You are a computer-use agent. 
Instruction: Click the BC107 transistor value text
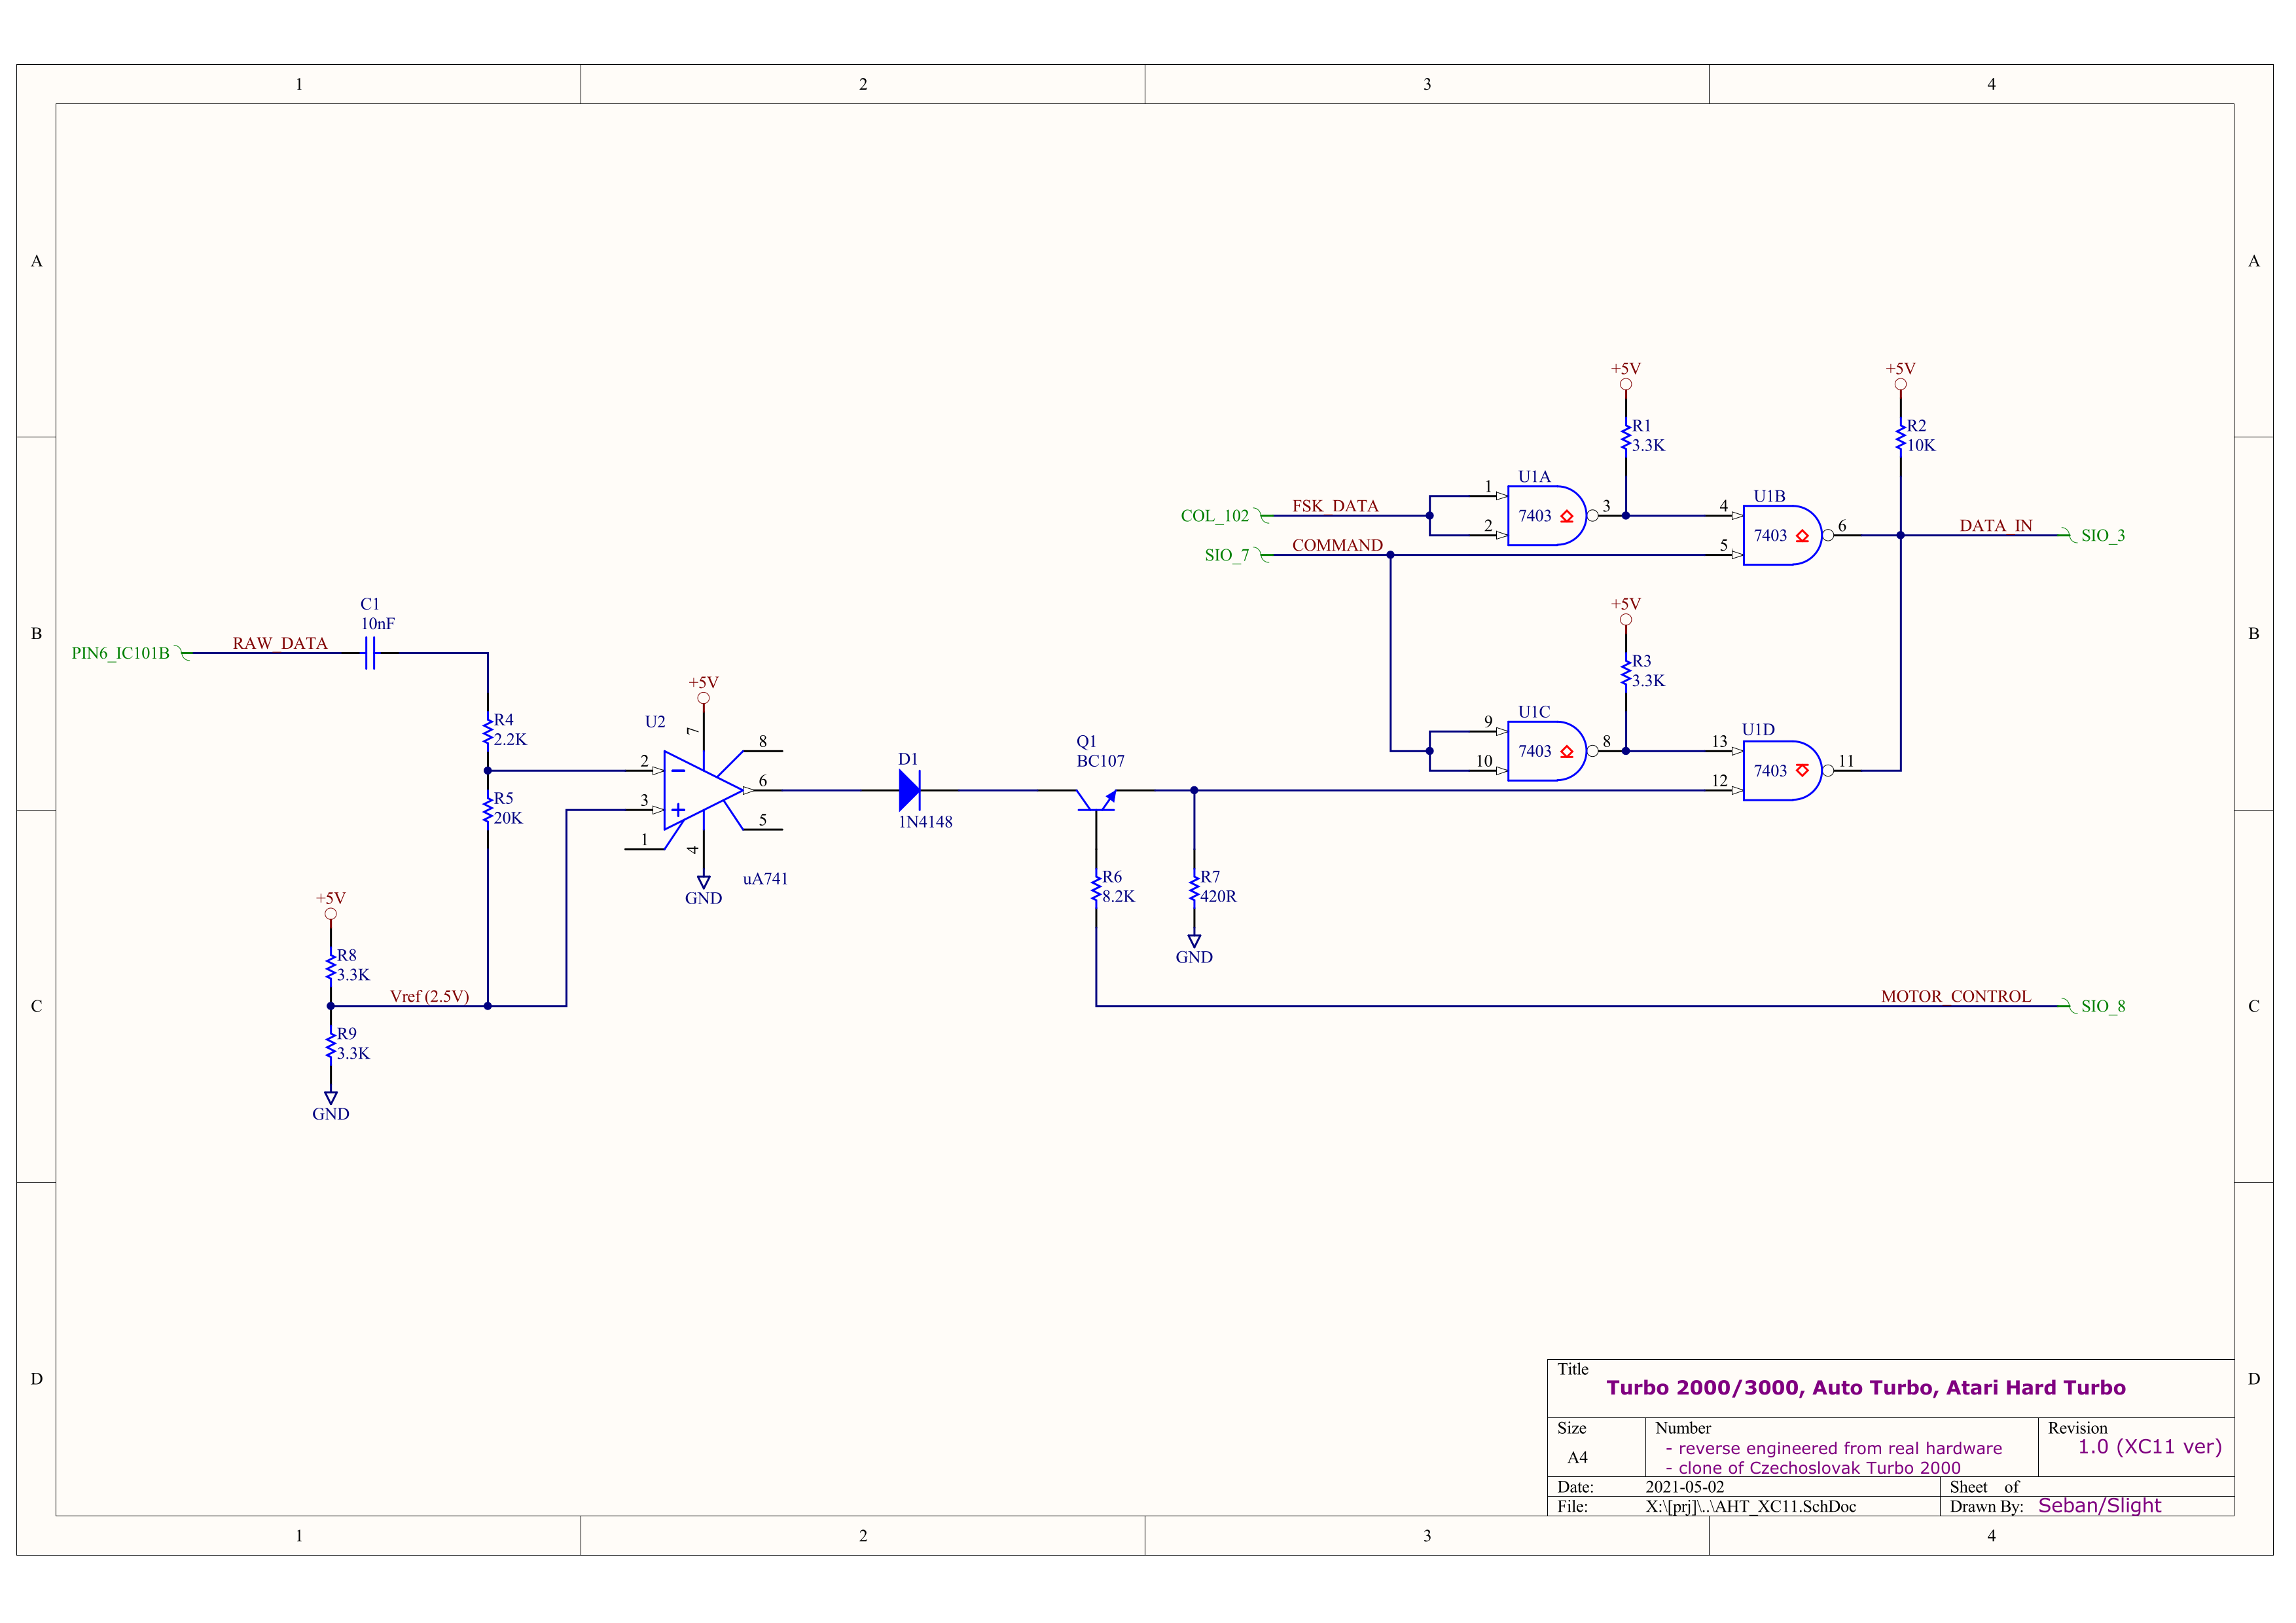point(1100,761)
